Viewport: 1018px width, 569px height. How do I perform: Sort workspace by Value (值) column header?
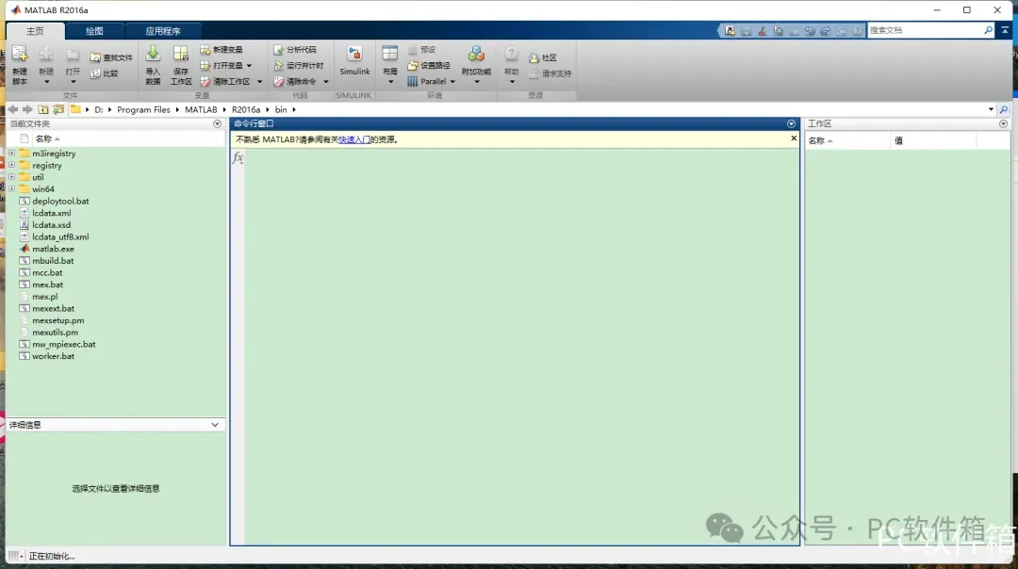(933, 140)
